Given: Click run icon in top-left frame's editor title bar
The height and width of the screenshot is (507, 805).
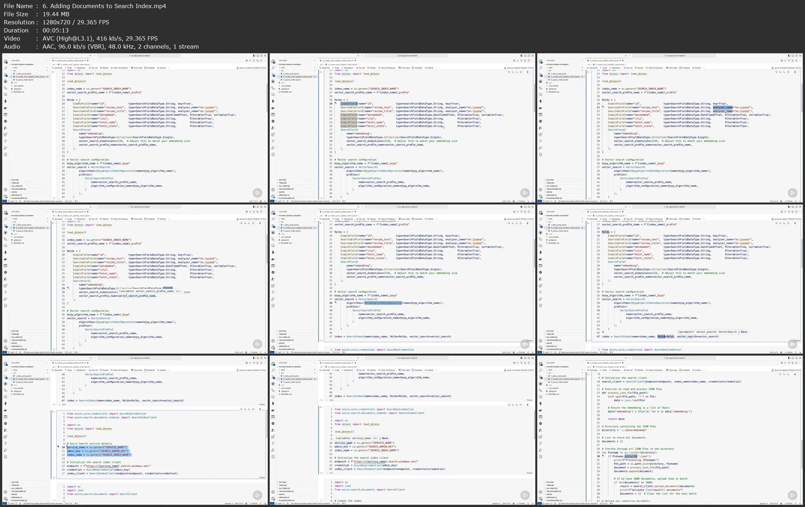Looking at the screenshot, I should click(250, 61).
